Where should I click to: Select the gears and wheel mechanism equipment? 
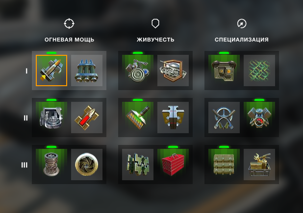pyautogui.click(x=138, y=71)
